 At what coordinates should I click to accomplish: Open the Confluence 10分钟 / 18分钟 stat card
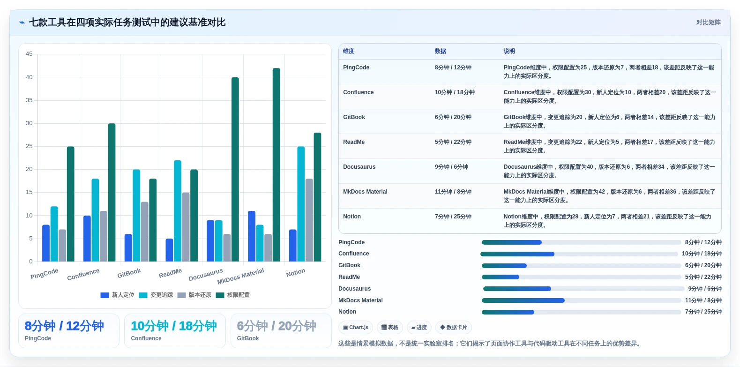(175, 331)
